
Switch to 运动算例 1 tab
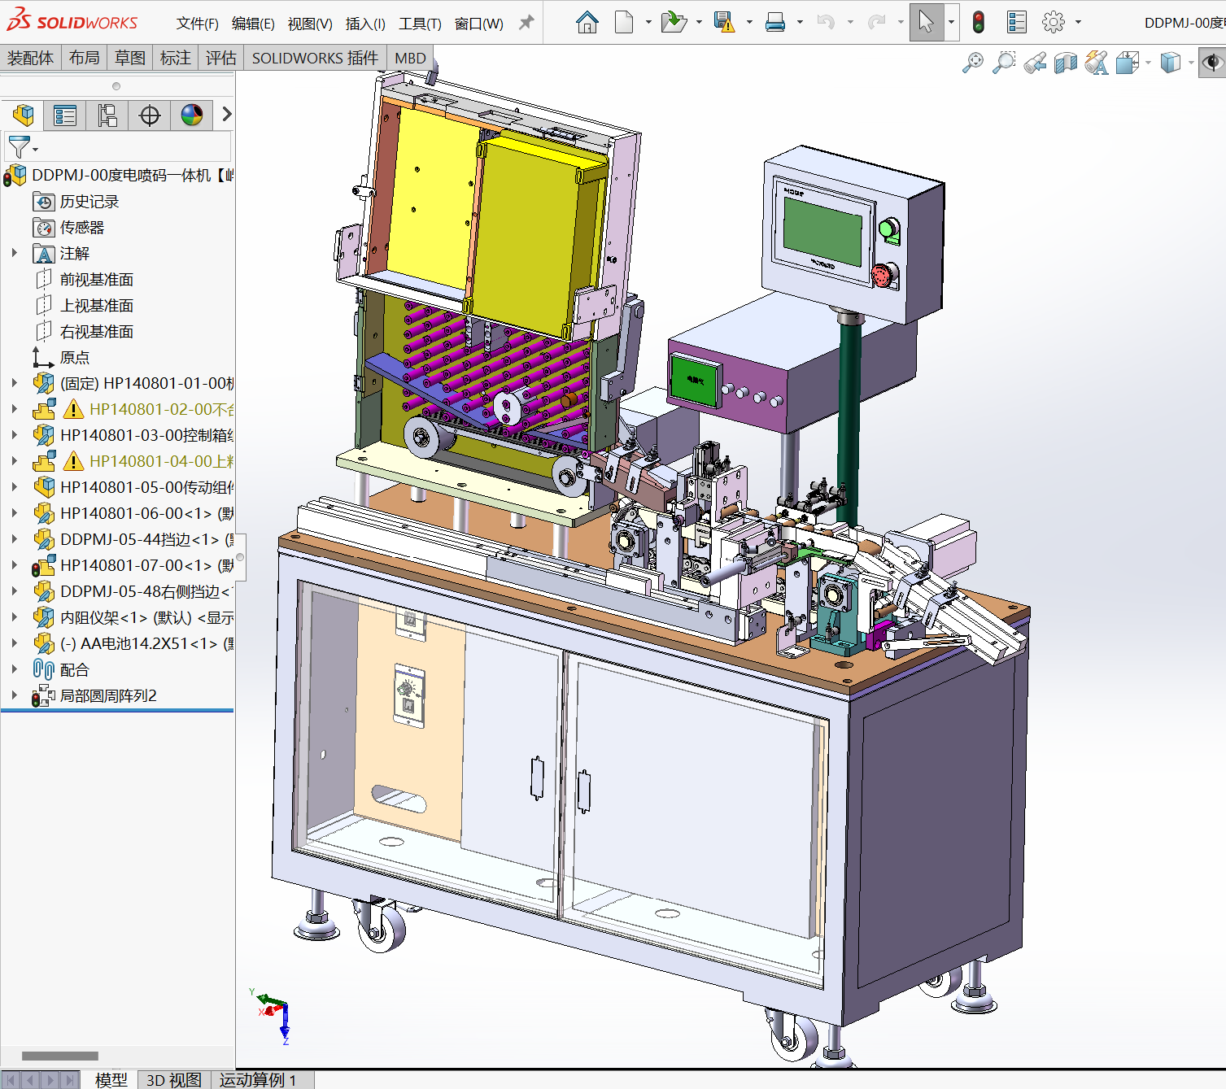point(258,1079)
